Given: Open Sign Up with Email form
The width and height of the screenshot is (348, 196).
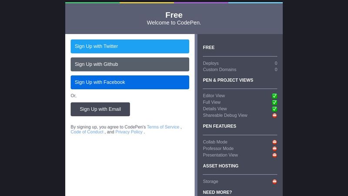Looking at the screenshot, I should tap(100, 109).
